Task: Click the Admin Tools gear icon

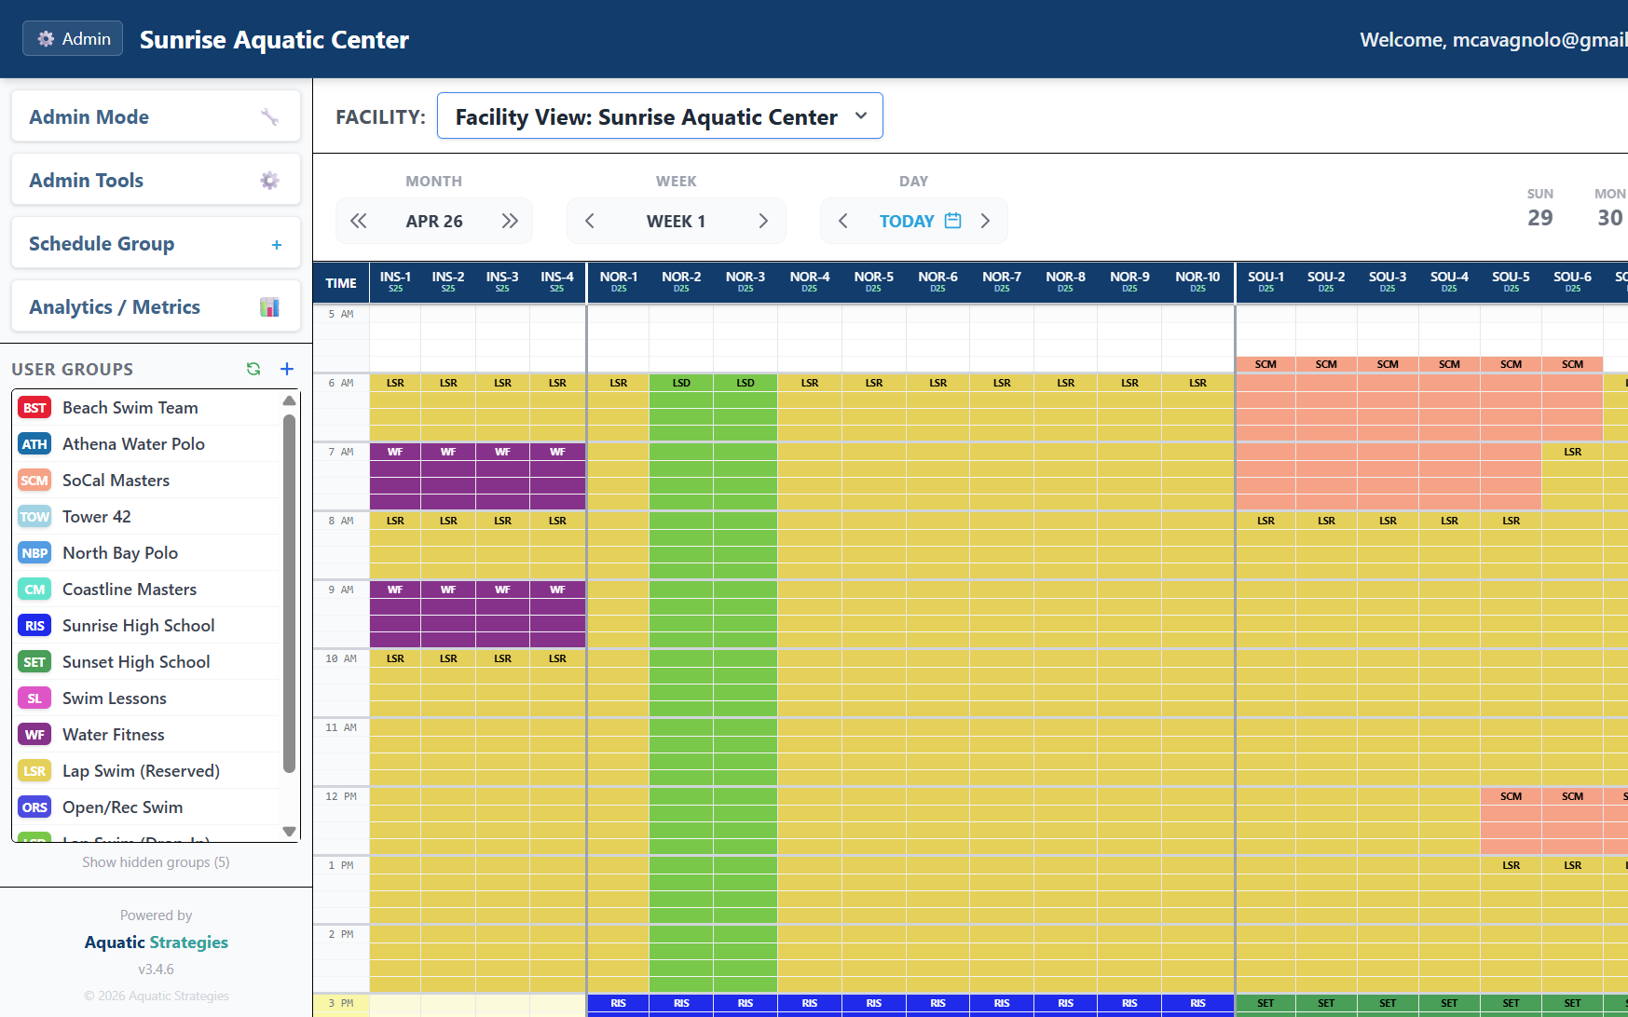Action: pos(269,180)
